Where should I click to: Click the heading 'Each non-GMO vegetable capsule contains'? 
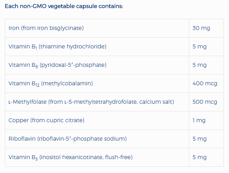[x=64, y=7]
